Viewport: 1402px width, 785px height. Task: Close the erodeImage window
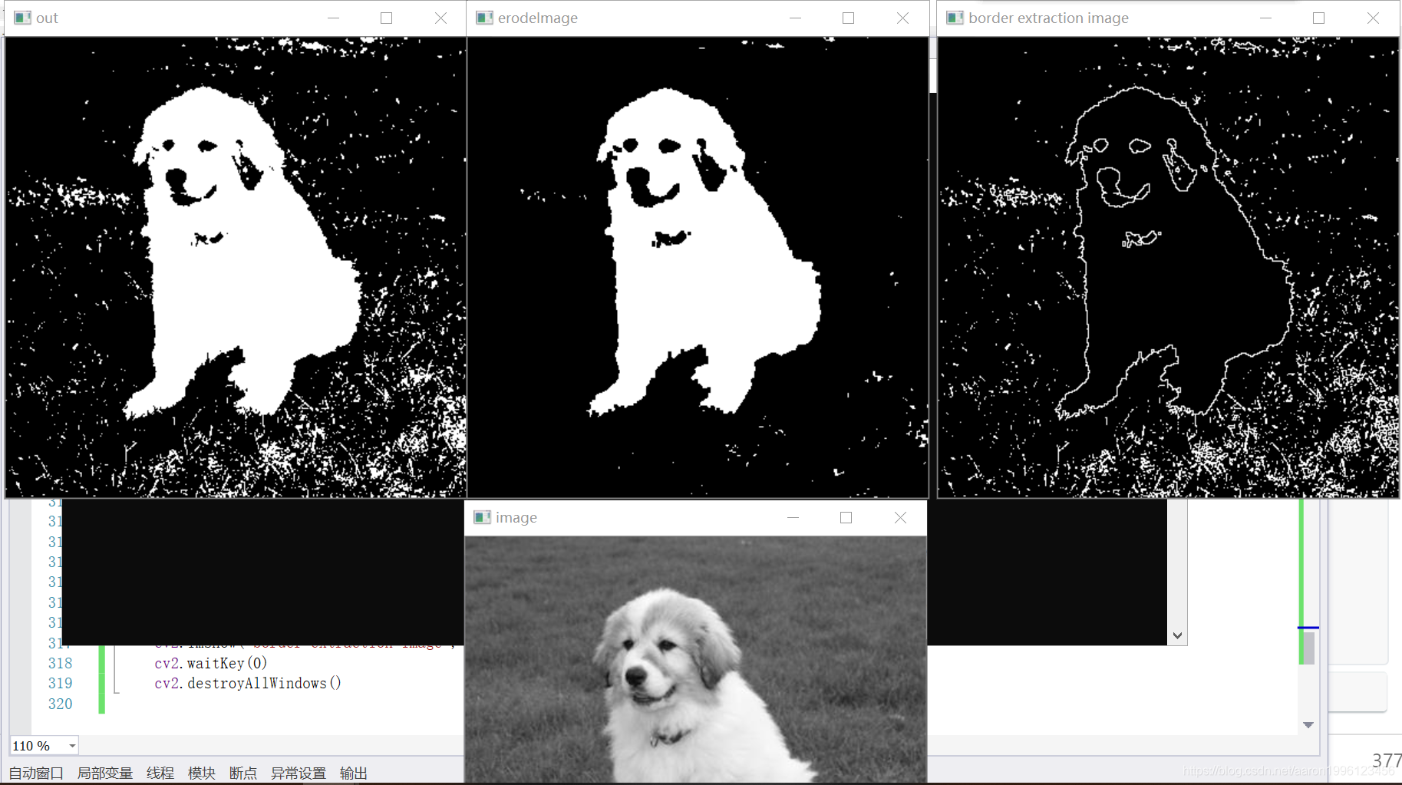point(902,18)
